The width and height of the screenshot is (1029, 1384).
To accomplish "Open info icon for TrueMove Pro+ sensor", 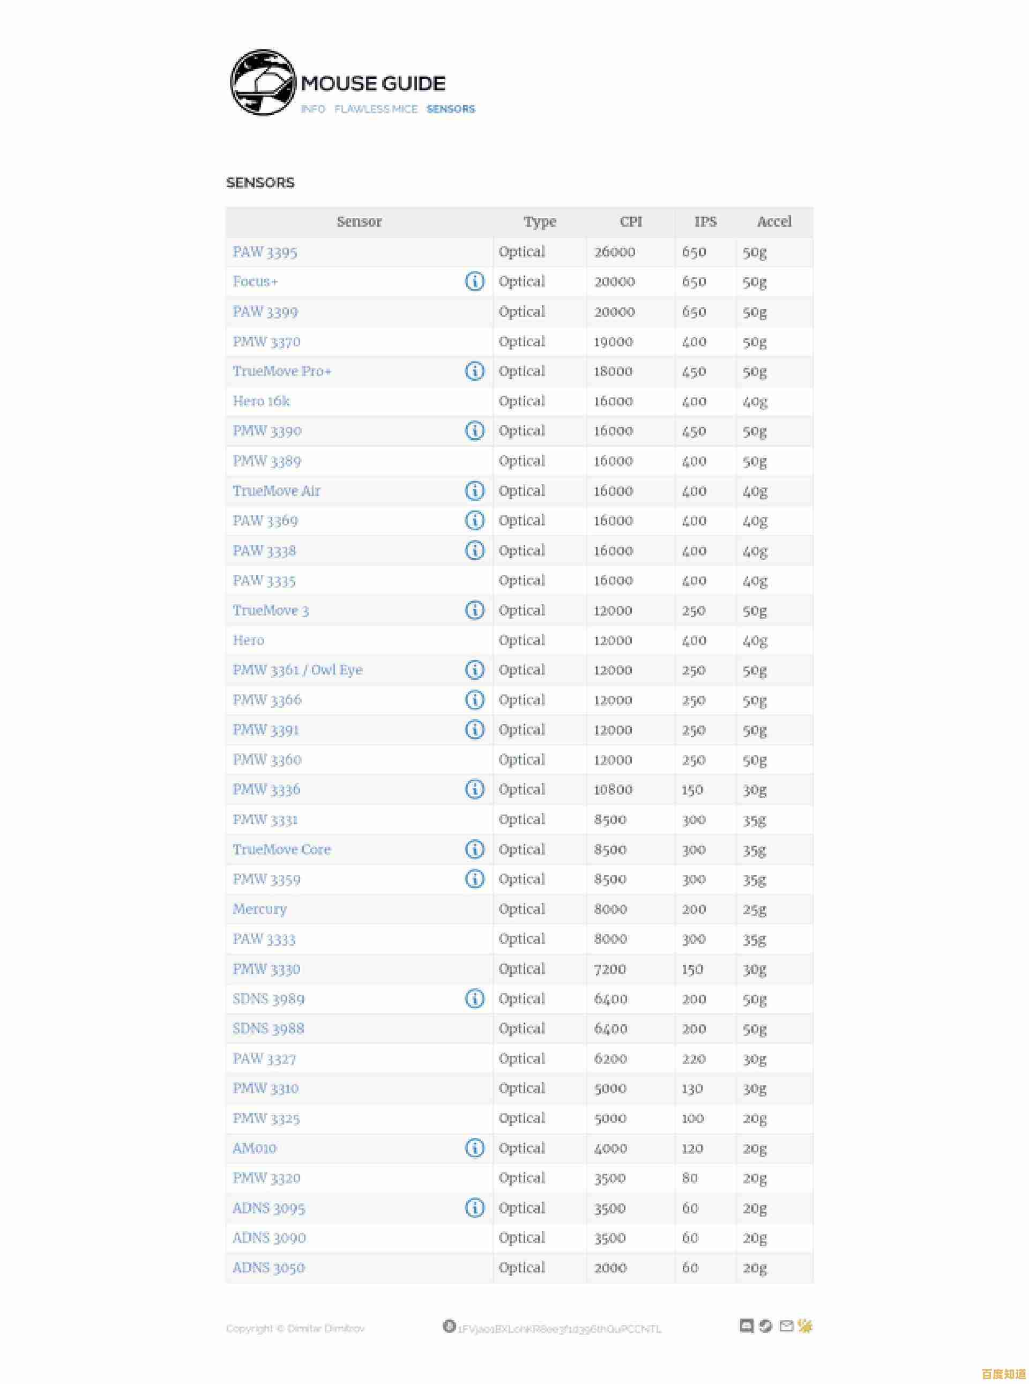I will pos(475,372).
